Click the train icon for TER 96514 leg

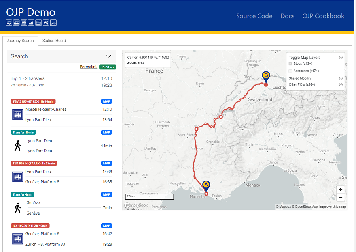[17, 177]
